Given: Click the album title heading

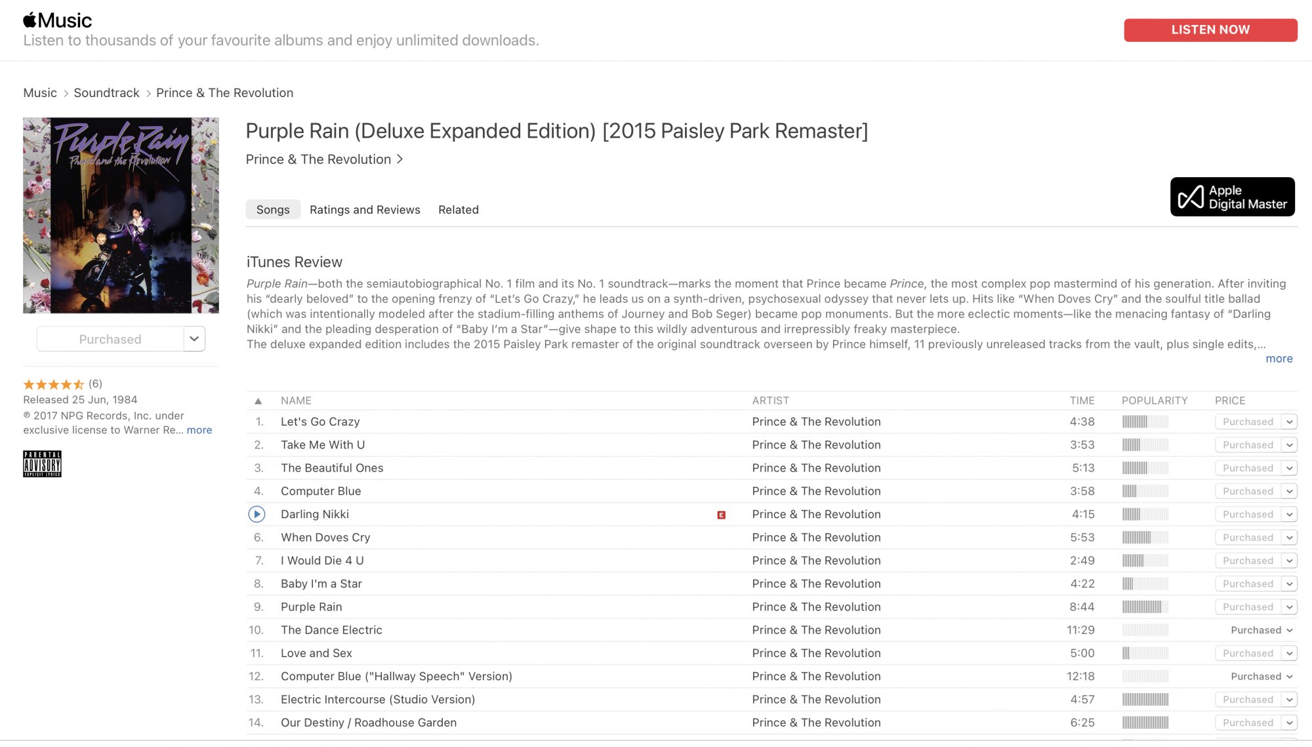Looking at the screenshot, I should (x=557, y=131).
